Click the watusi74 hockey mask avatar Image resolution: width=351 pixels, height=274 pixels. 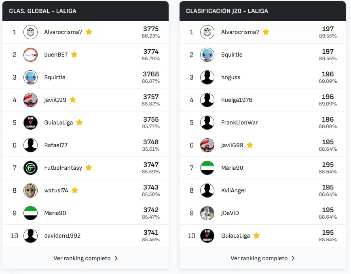point(30,190)
